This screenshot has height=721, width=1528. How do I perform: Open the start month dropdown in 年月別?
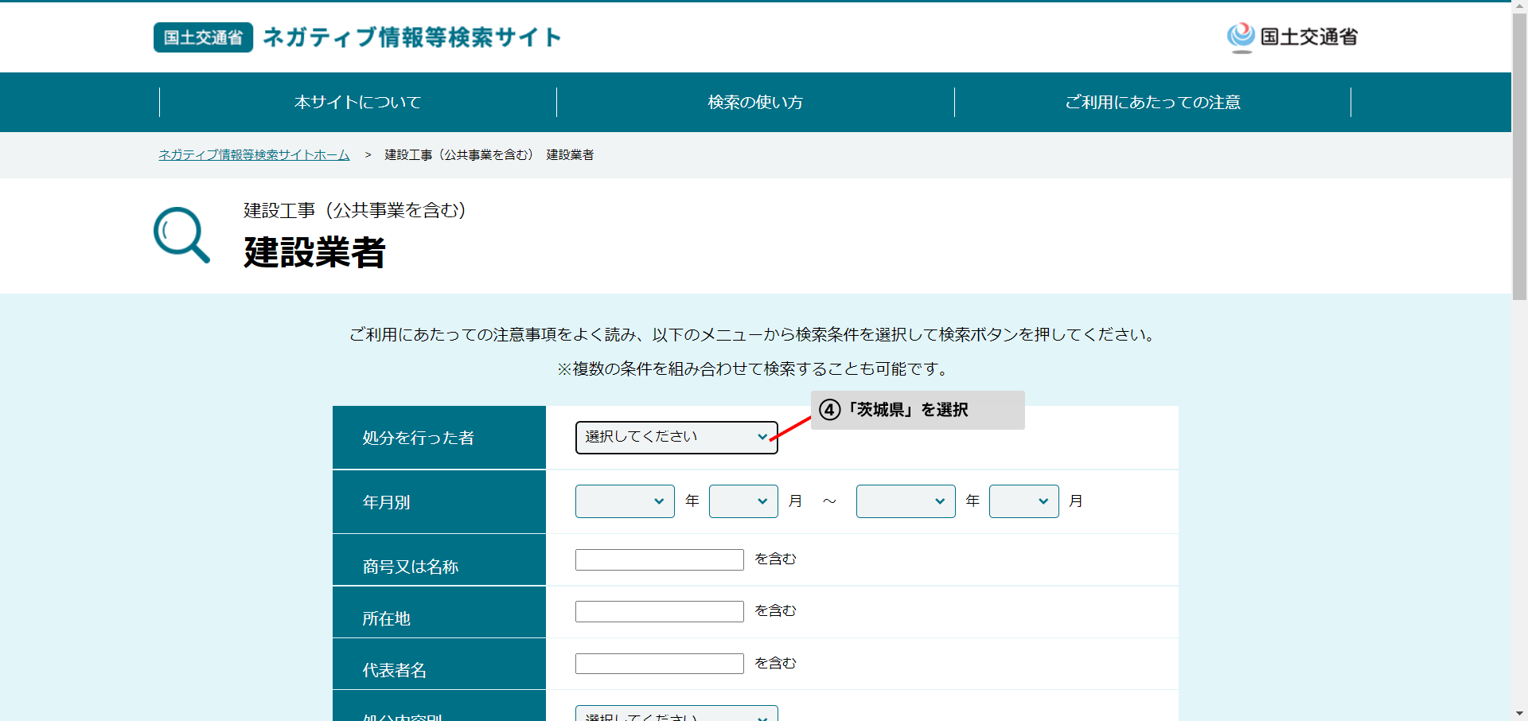pyautogui.click(x=743, y=501)
